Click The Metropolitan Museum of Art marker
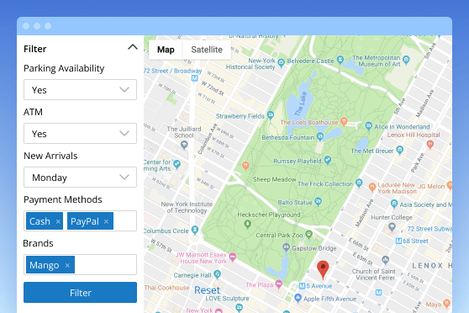 click(x=406, y=59)
